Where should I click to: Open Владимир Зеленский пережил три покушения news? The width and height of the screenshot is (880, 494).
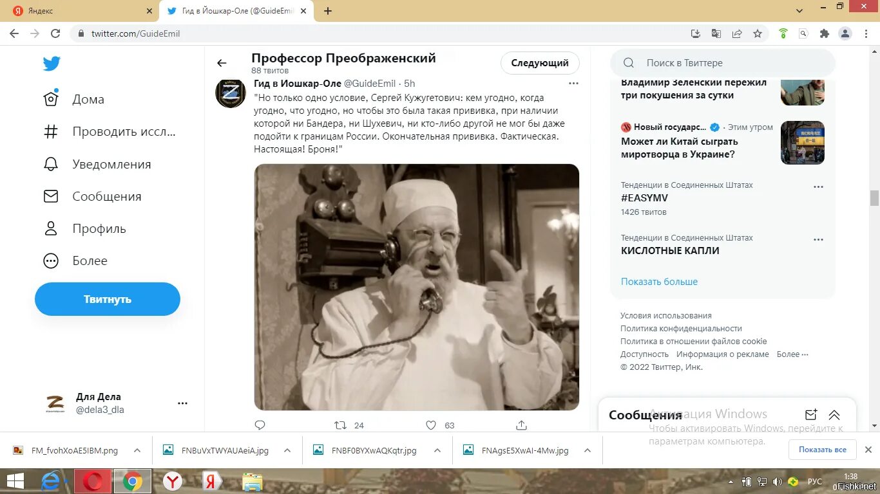(x=694, y=89)
